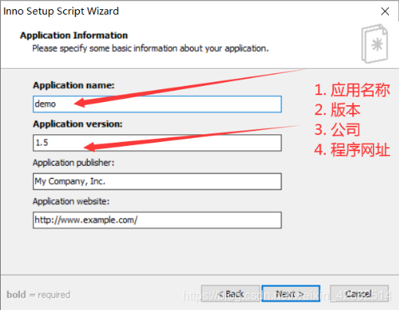
Task: Click the script wizard document icon
Action: click(374, 44)
